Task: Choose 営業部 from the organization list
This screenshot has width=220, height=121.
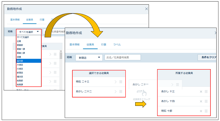Action: tap(29, 45)
